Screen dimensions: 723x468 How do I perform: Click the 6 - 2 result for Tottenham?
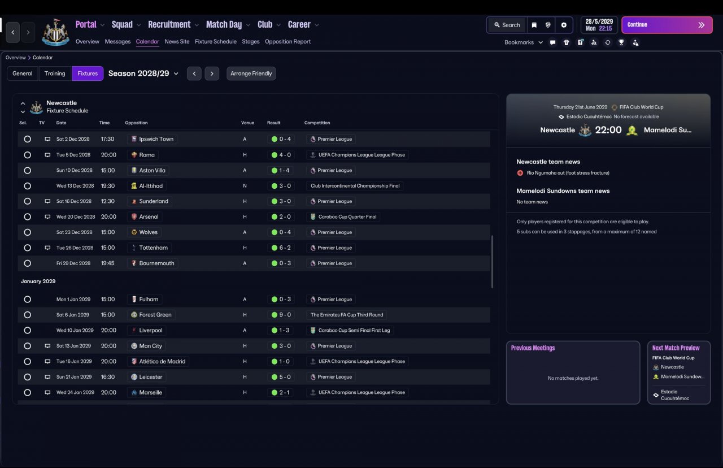[x=280, y=248]
